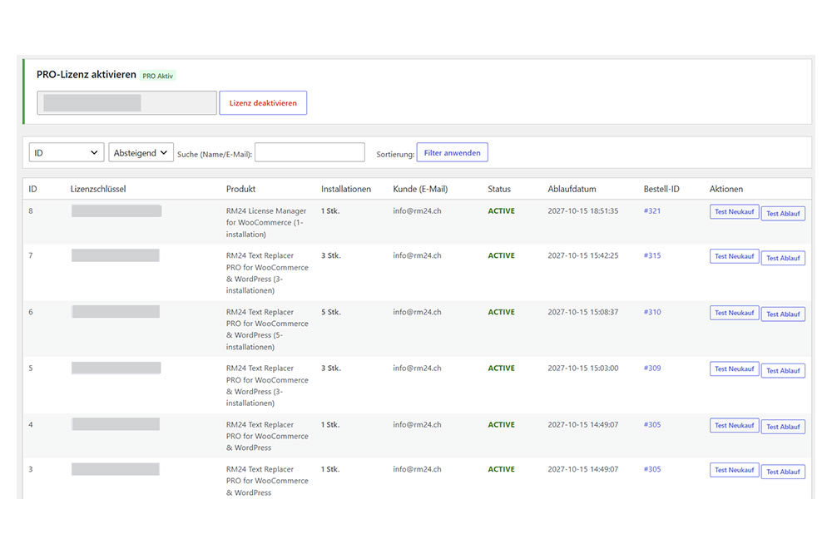Image resolution: width=832 pixels, height=554 pixels.
Task: Focus the Suche (Name/E-Mail) search field
Action: [x=310, y=153]
